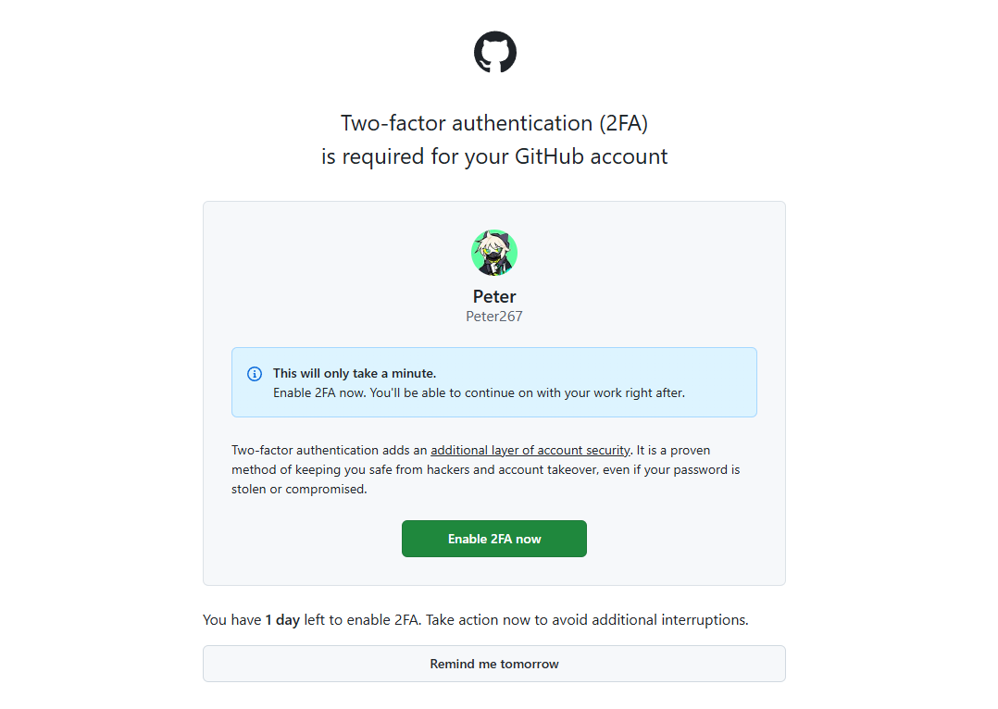Click the bold '1 day' deadline text
The height and width of the screenshot is (709, 998).
[x=281, y=619]
